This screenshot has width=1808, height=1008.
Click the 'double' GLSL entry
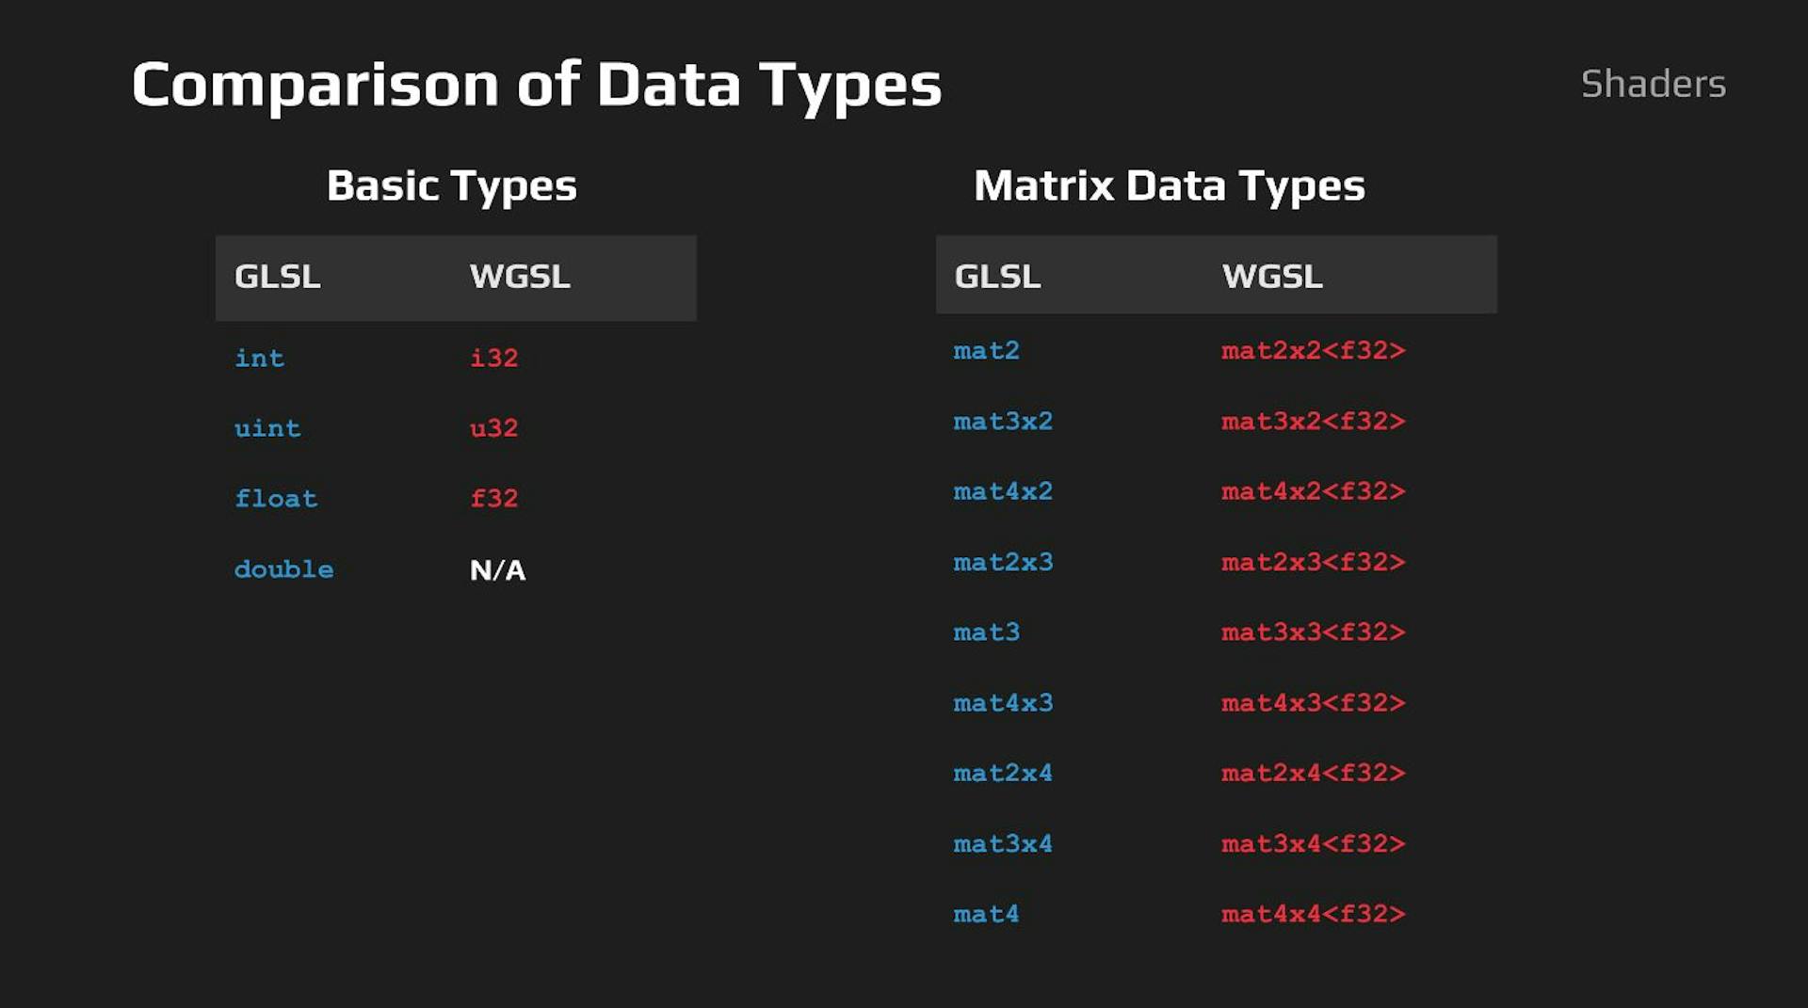tap(283, 569)
